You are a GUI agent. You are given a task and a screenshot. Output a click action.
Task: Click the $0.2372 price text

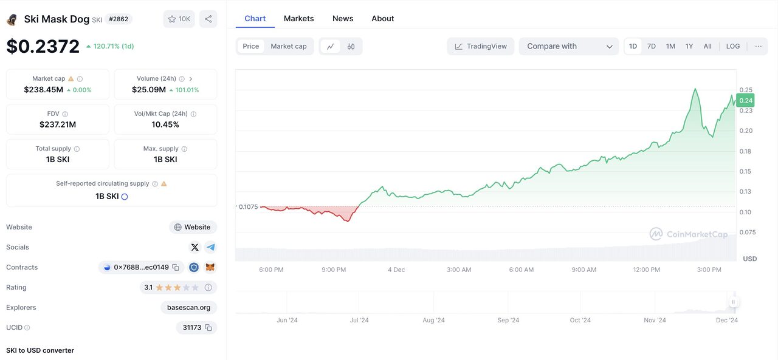43,47
